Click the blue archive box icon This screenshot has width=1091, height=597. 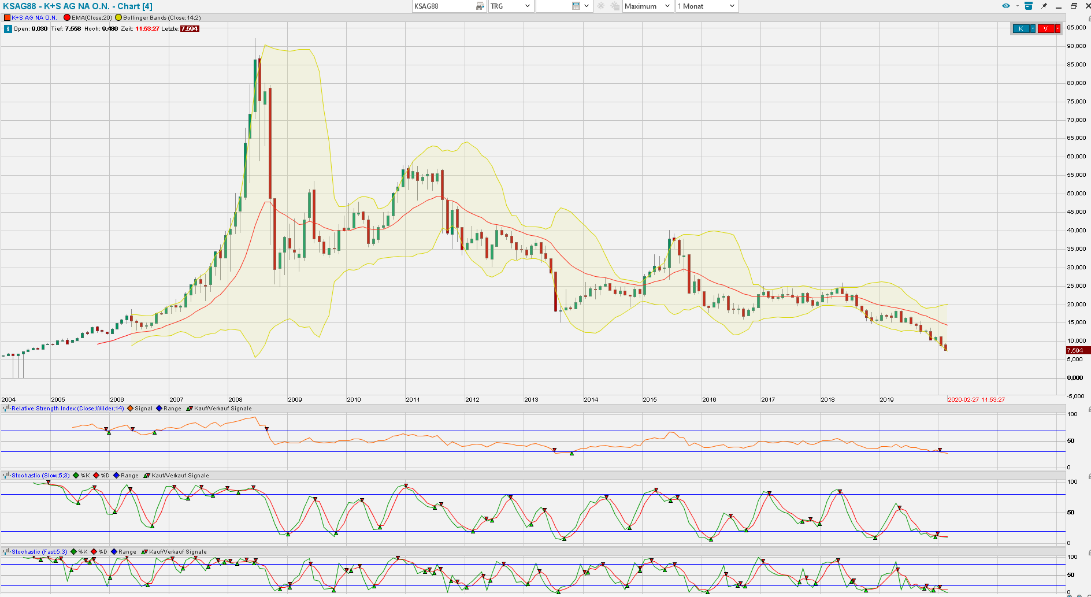pyautogui.click(x=1029, y=6)
